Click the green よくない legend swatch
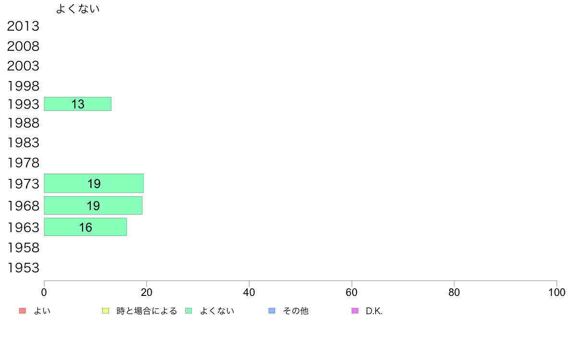Viewport: 570px width, 353px height. click(189, 311)
